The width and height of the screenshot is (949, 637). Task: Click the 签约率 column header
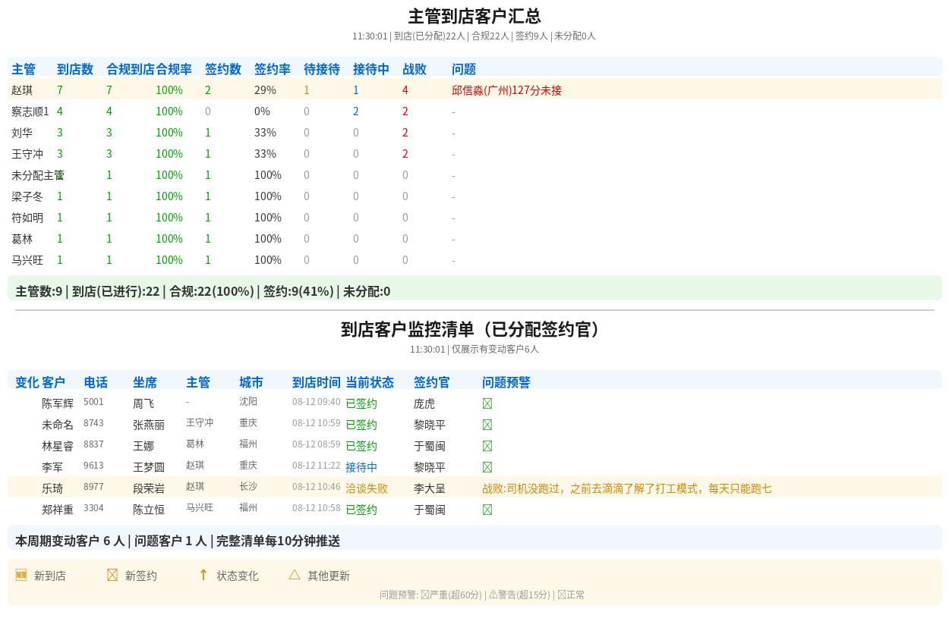pos(273,69)
